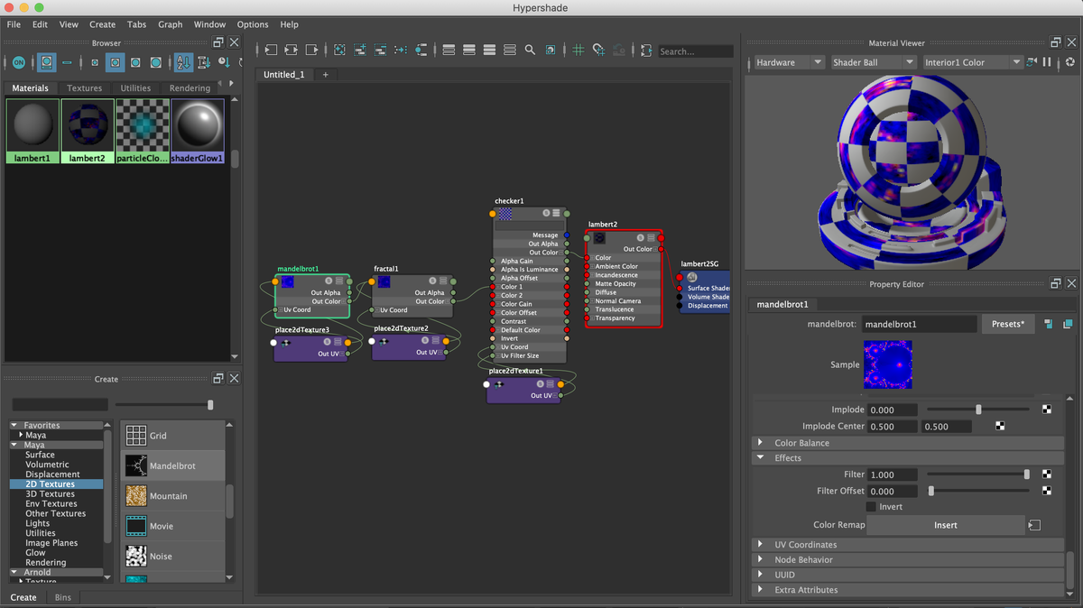Pause the Material Viewer rendering

(1047, 62)
